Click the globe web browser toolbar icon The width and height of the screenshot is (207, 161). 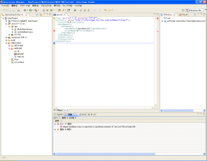75,10
